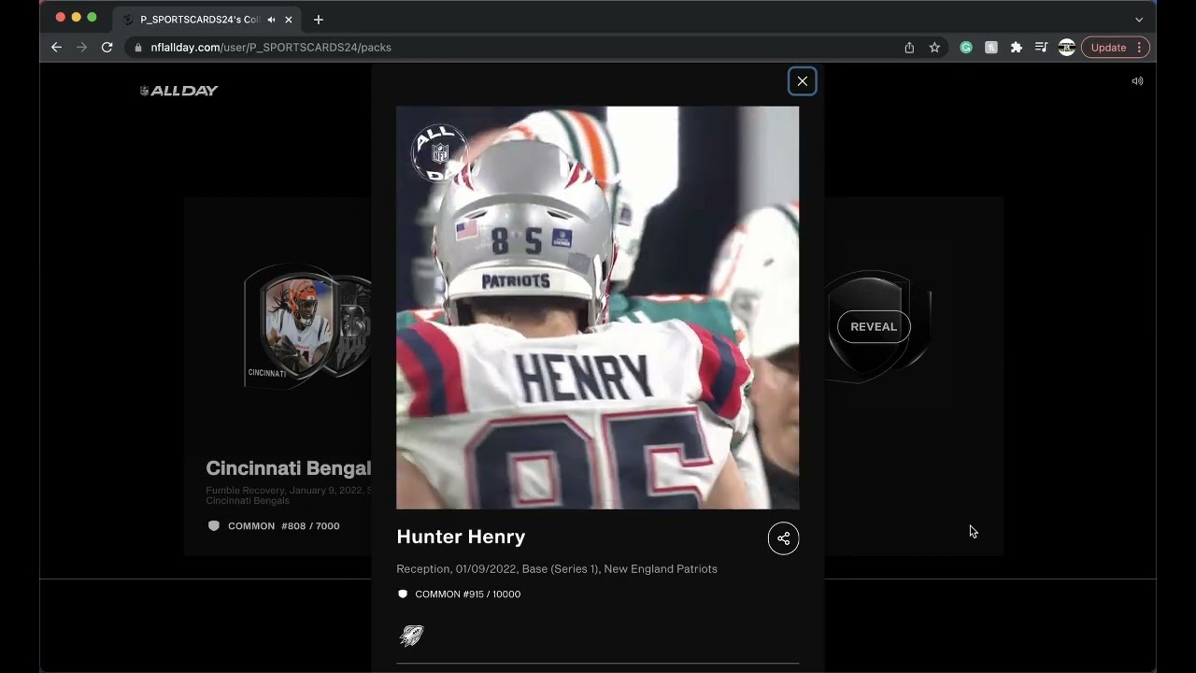This screenshot has height=673, width=1196.
Task: Open the NFL ALL DAY home logo
Action: point(178,91)
